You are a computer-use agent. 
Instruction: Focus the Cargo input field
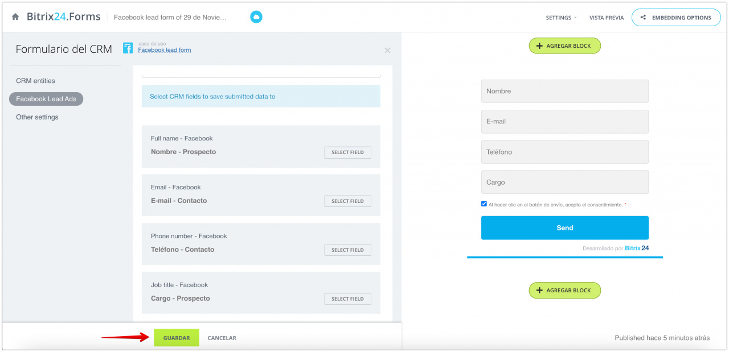[x=564, y=182]
